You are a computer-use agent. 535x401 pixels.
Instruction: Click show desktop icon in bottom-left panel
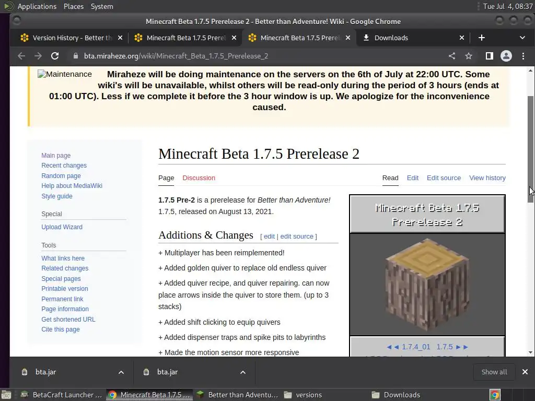point(6,395)
